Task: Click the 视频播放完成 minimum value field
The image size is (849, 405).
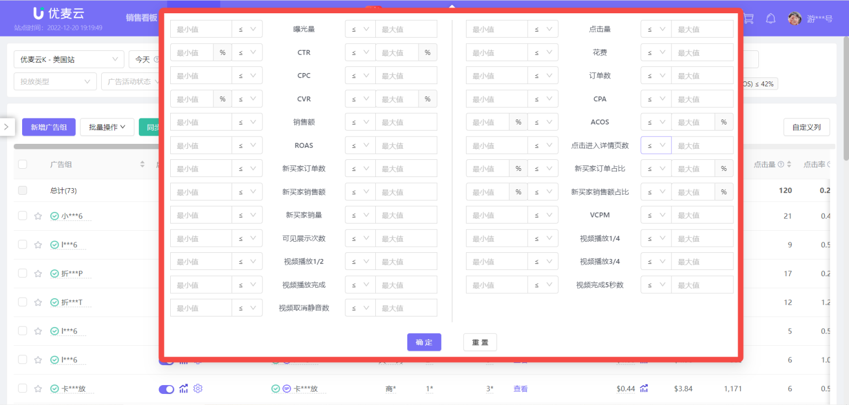Action: click(201, 284)
